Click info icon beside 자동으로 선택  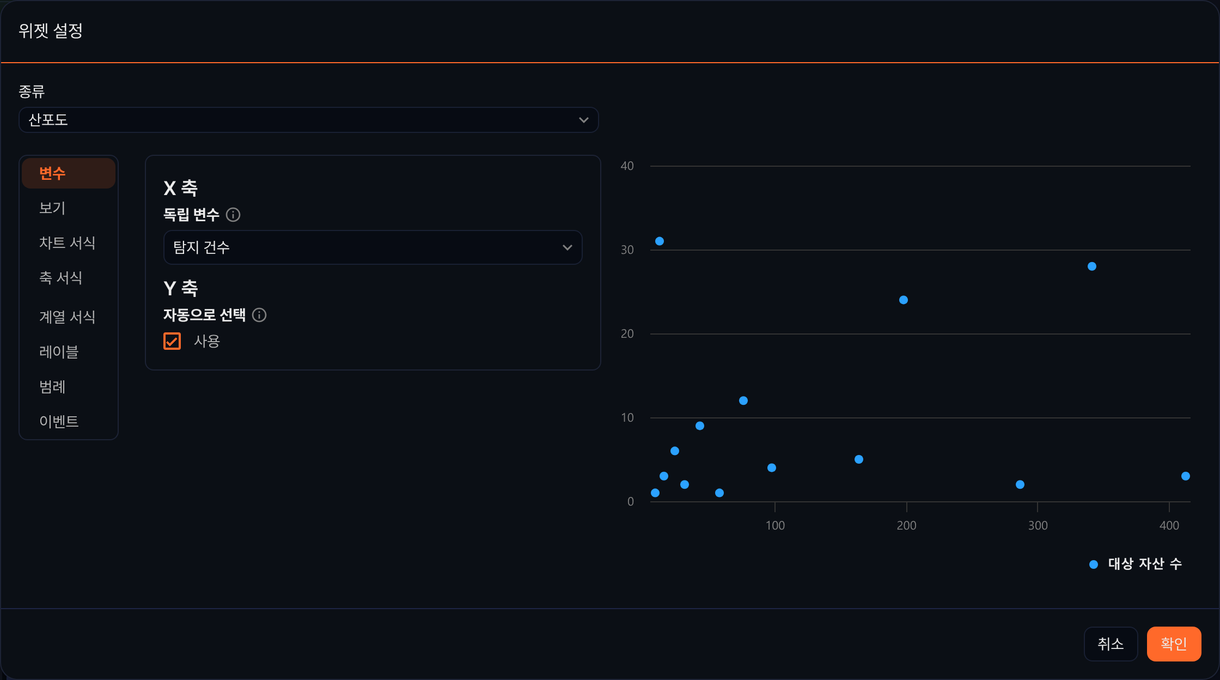[x=259, y=315]
